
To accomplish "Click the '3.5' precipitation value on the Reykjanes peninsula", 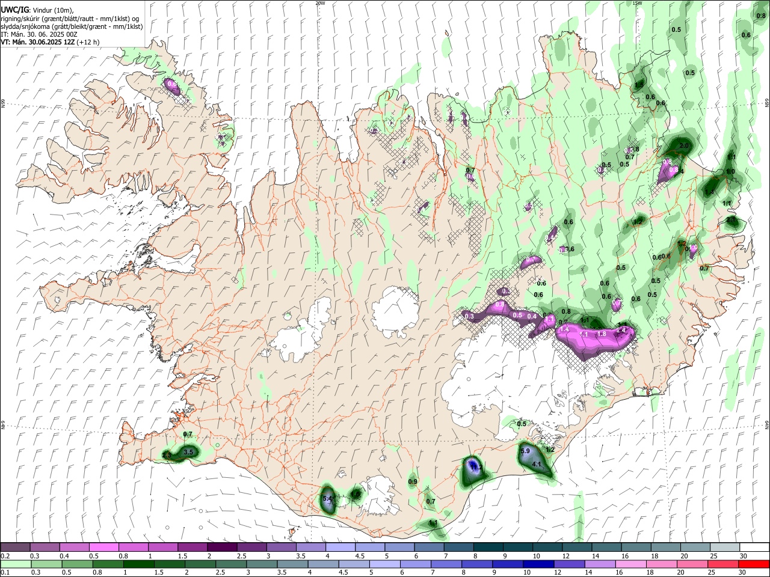I will (188, 452).
